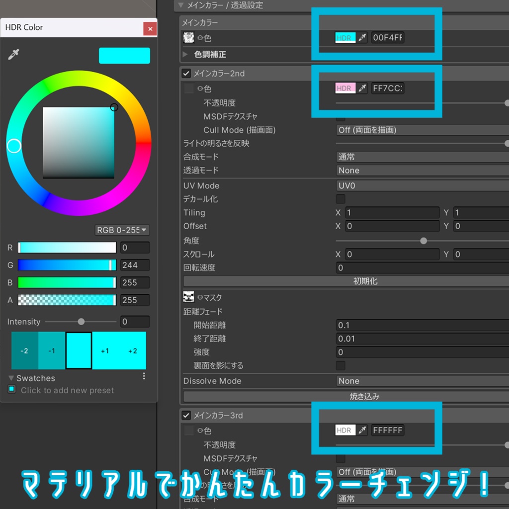Image resolution: width=509 pixels, height=509 pixels.
Task: Open the 合成モード dropdown set to 通常
Action: [x=423, y=157]
